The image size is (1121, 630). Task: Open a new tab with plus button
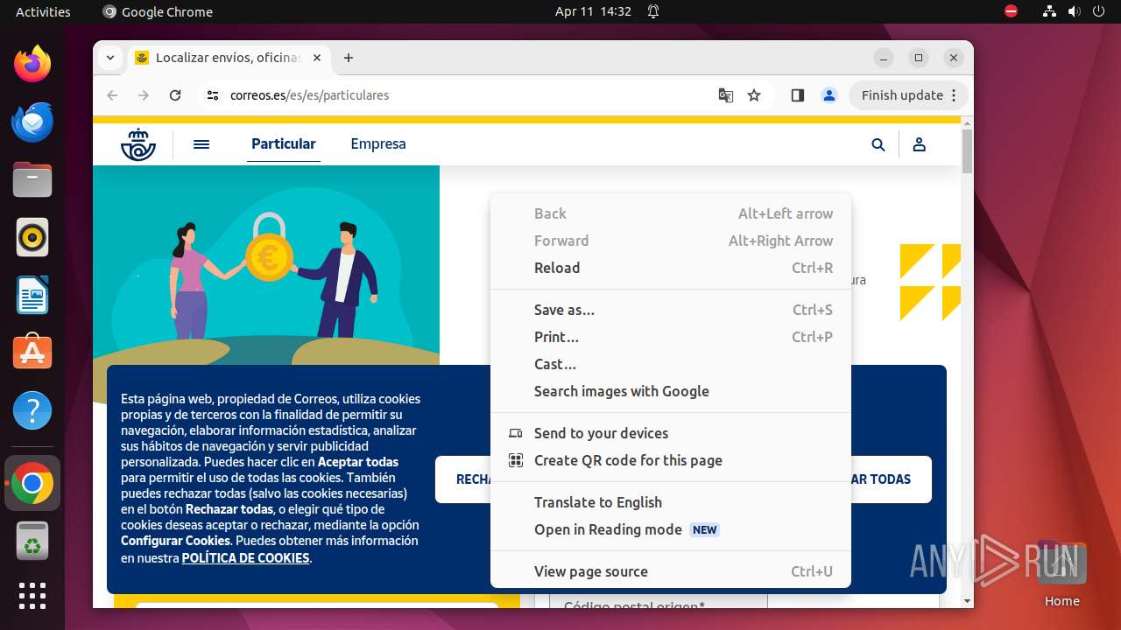[x=349, y=58]
